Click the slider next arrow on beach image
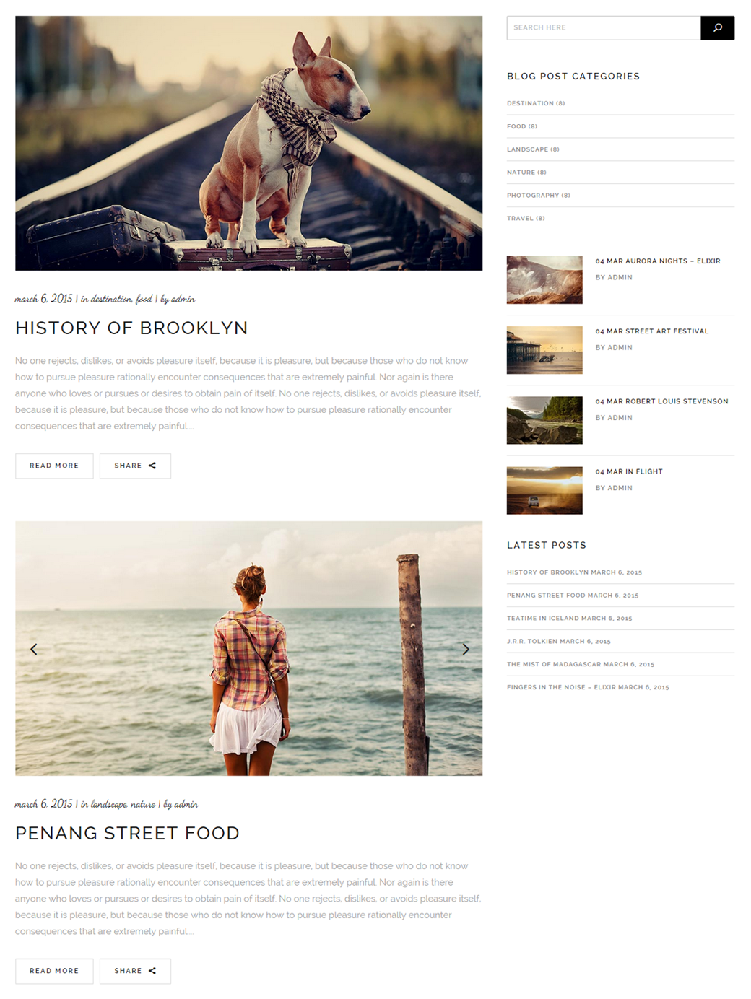This screenshot has width=751, height=999. 466,649
